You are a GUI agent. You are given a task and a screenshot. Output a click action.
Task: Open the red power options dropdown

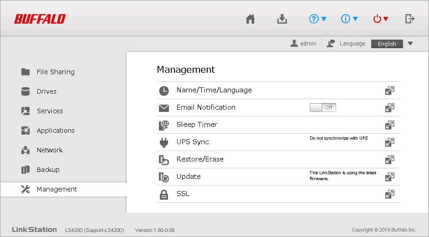380,19
